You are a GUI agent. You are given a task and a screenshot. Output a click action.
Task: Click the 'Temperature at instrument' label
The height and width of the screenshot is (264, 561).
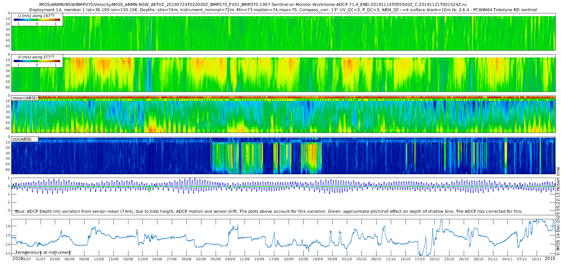43,253
